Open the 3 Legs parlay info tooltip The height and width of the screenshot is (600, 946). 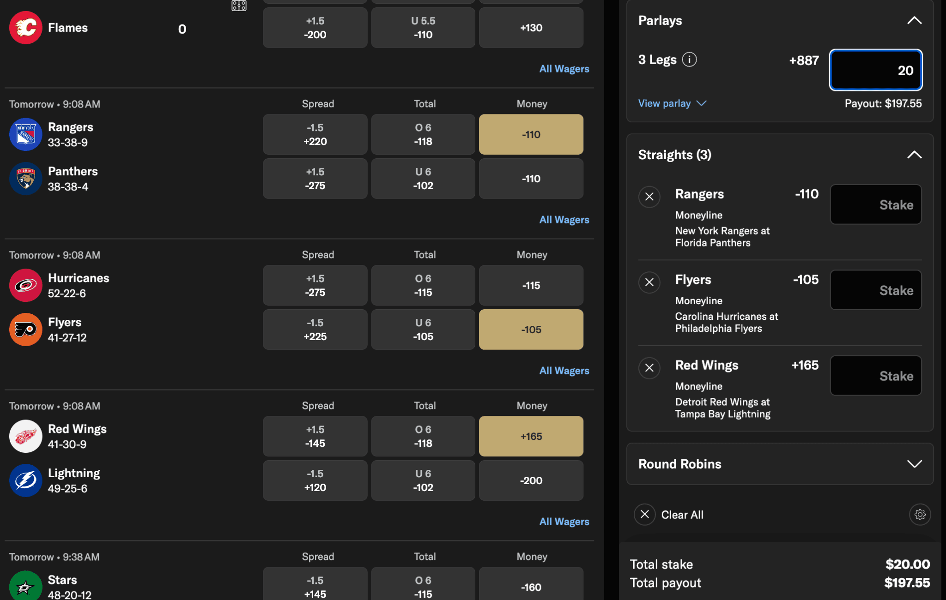point(689,59)
